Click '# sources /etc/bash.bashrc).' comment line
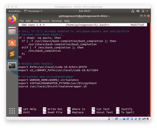 pyautogui.click(x=41, y=34)
